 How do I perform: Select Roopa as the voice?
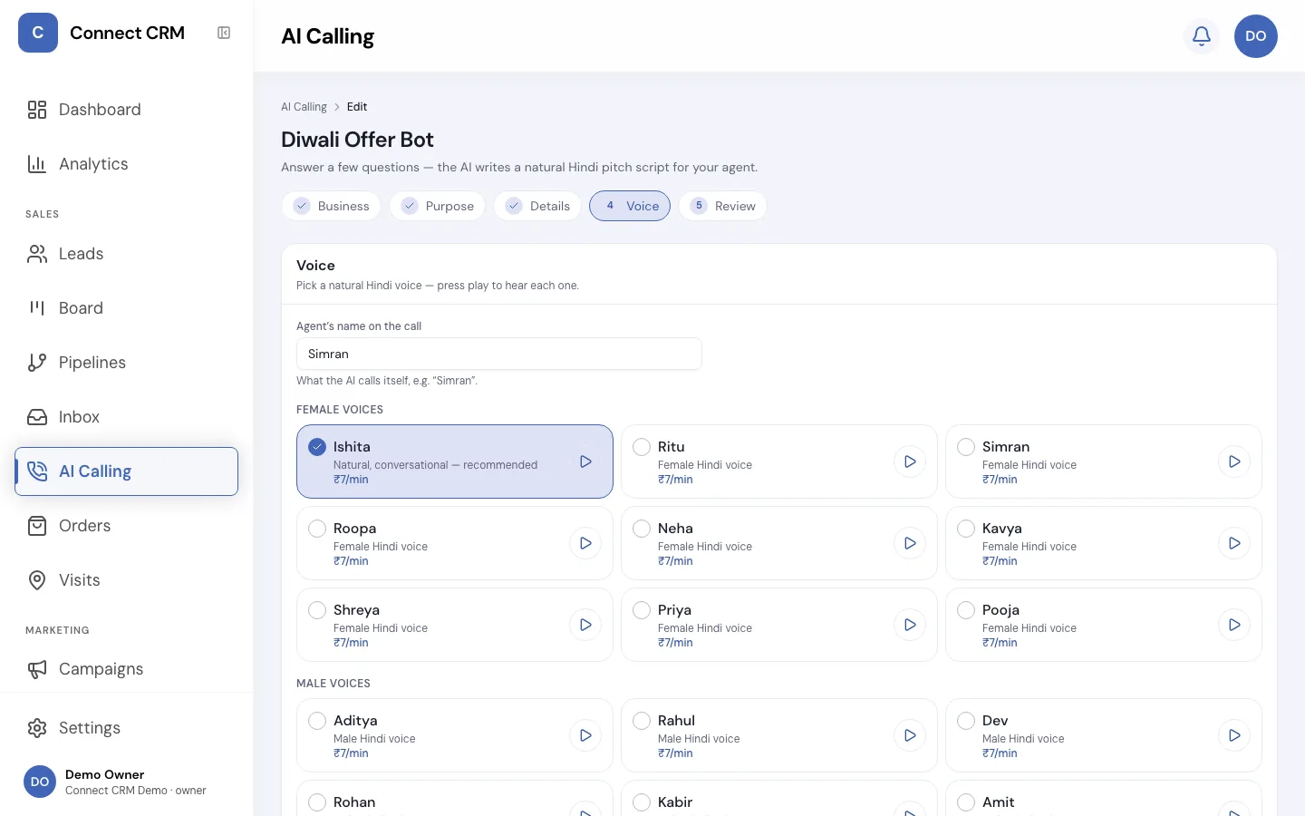(x=317, y=529)
